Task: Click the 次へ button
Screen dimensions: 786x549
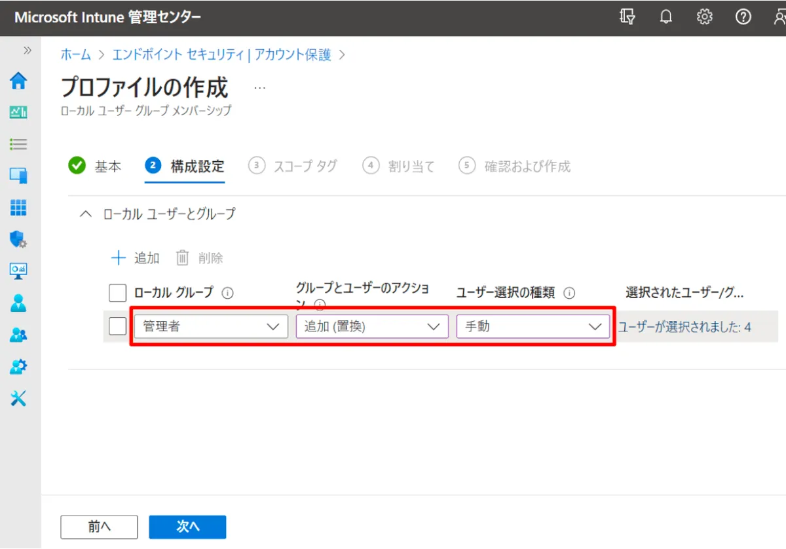Action: 187,527
